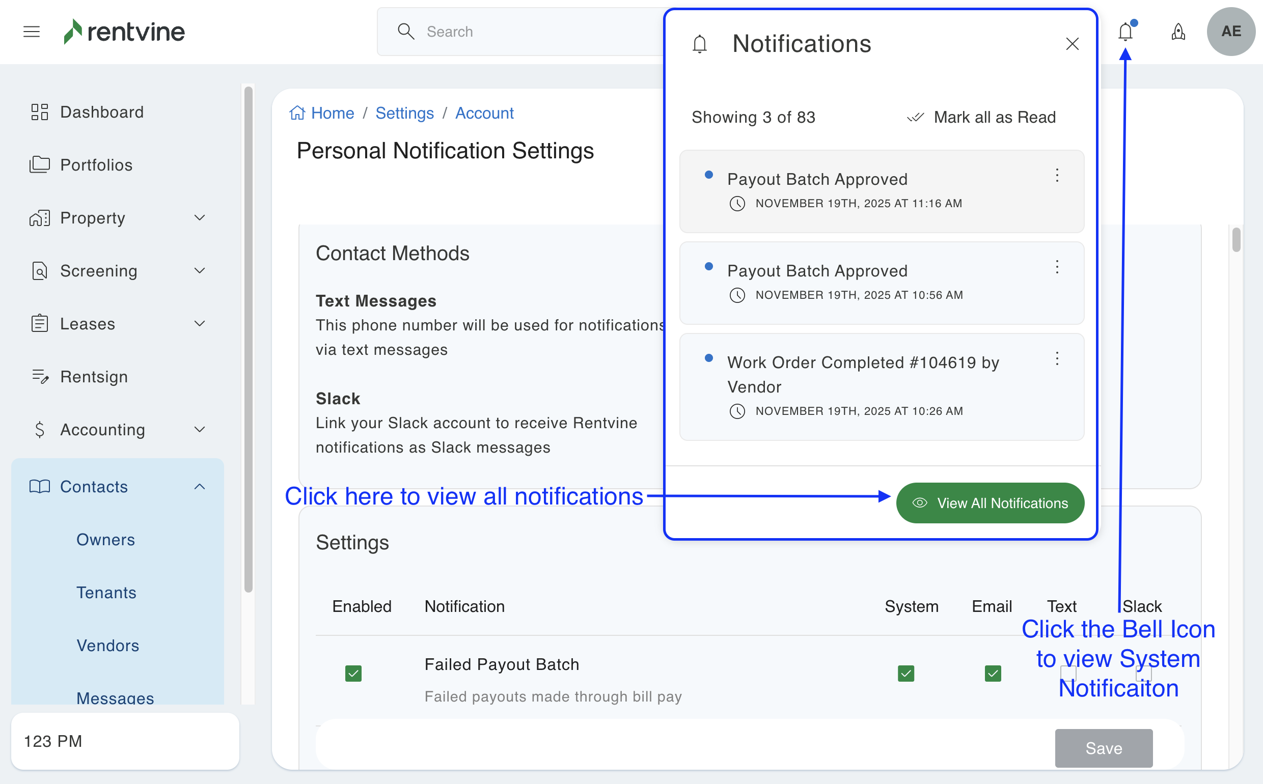Open options menu for Work Order Completed notification
This screenshot has height=784, width=1263.
(1057, 359)
